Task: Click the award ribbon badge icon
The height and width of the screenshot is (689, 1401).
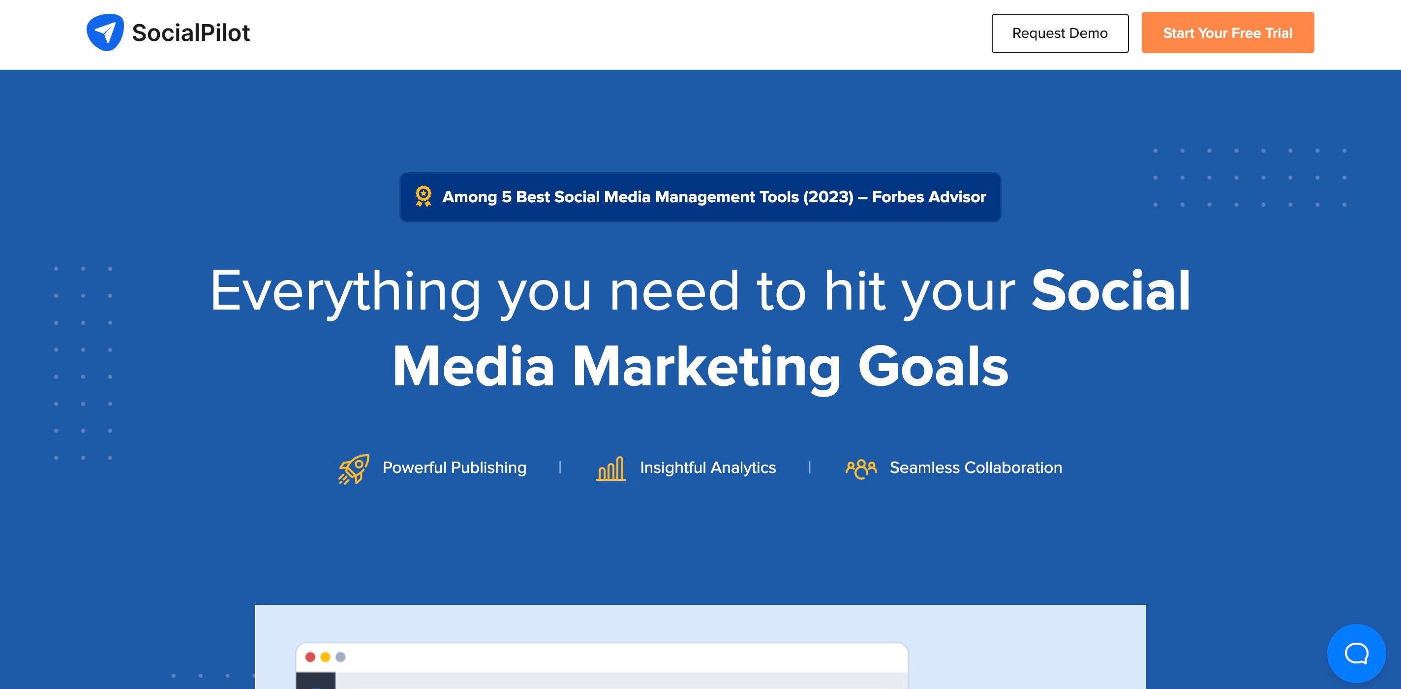Action: [423, 196]
